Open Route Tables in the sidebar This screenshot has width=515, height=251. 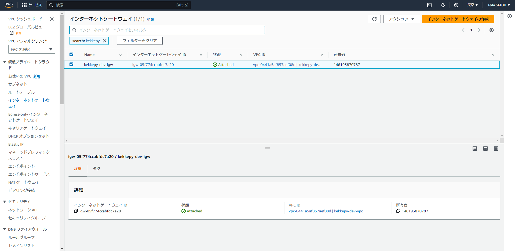tap(21, 92)
